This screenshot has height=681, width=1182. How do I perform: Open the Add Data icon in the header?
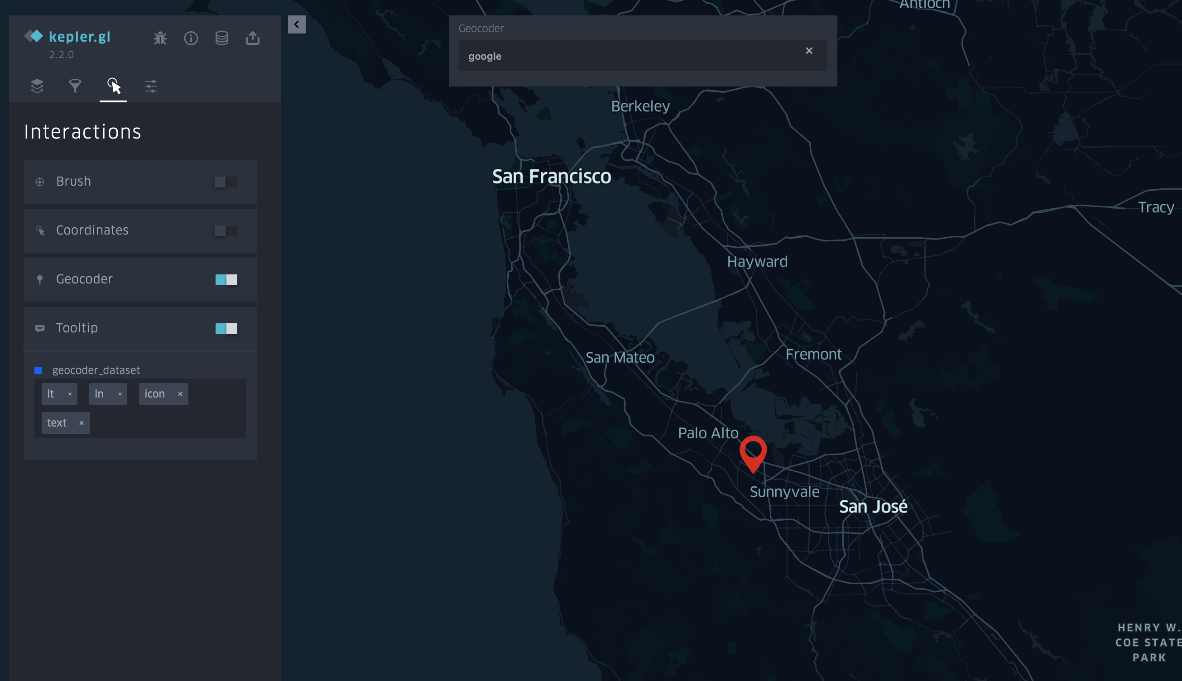coord(222,38)
